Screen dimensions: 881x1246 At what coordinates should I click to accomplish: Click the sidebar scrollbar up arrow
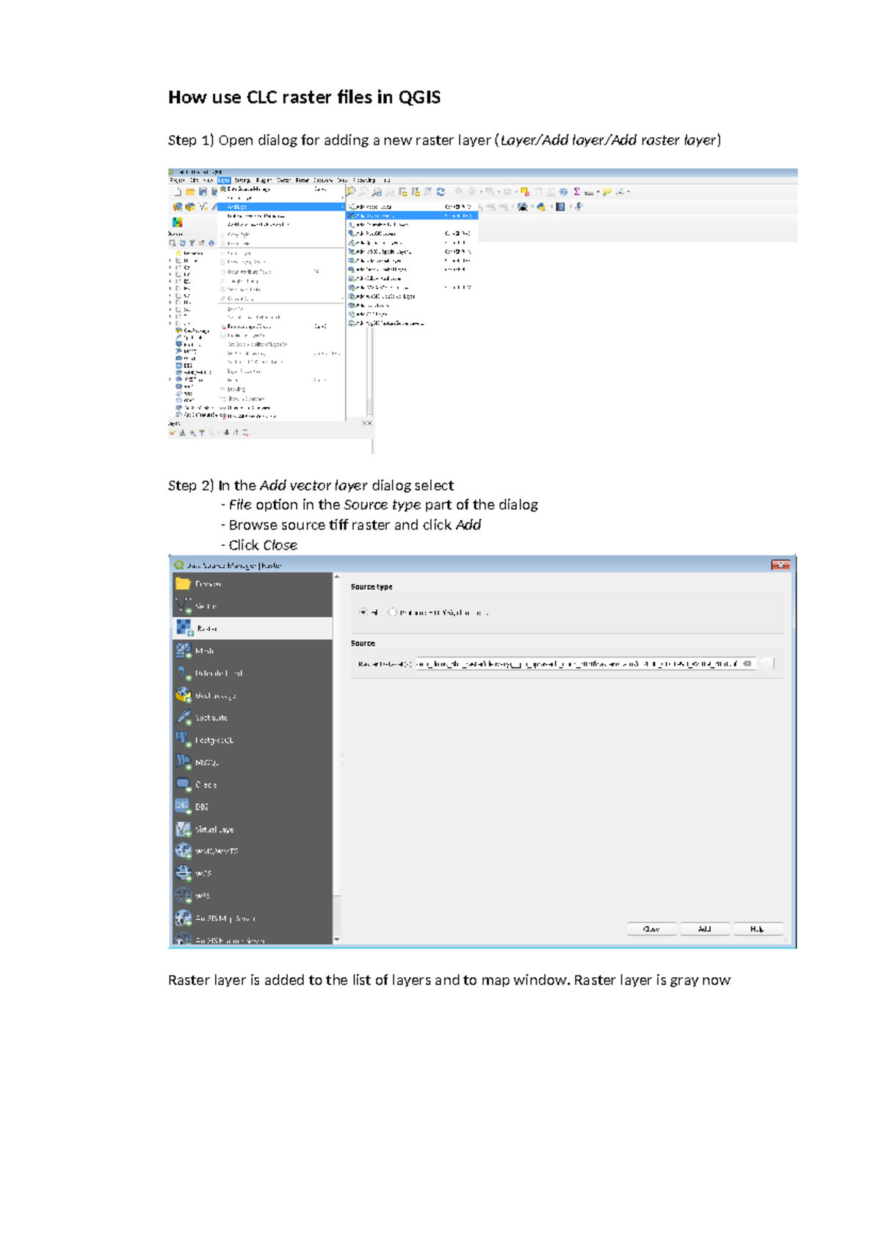[x=337, y=577]
